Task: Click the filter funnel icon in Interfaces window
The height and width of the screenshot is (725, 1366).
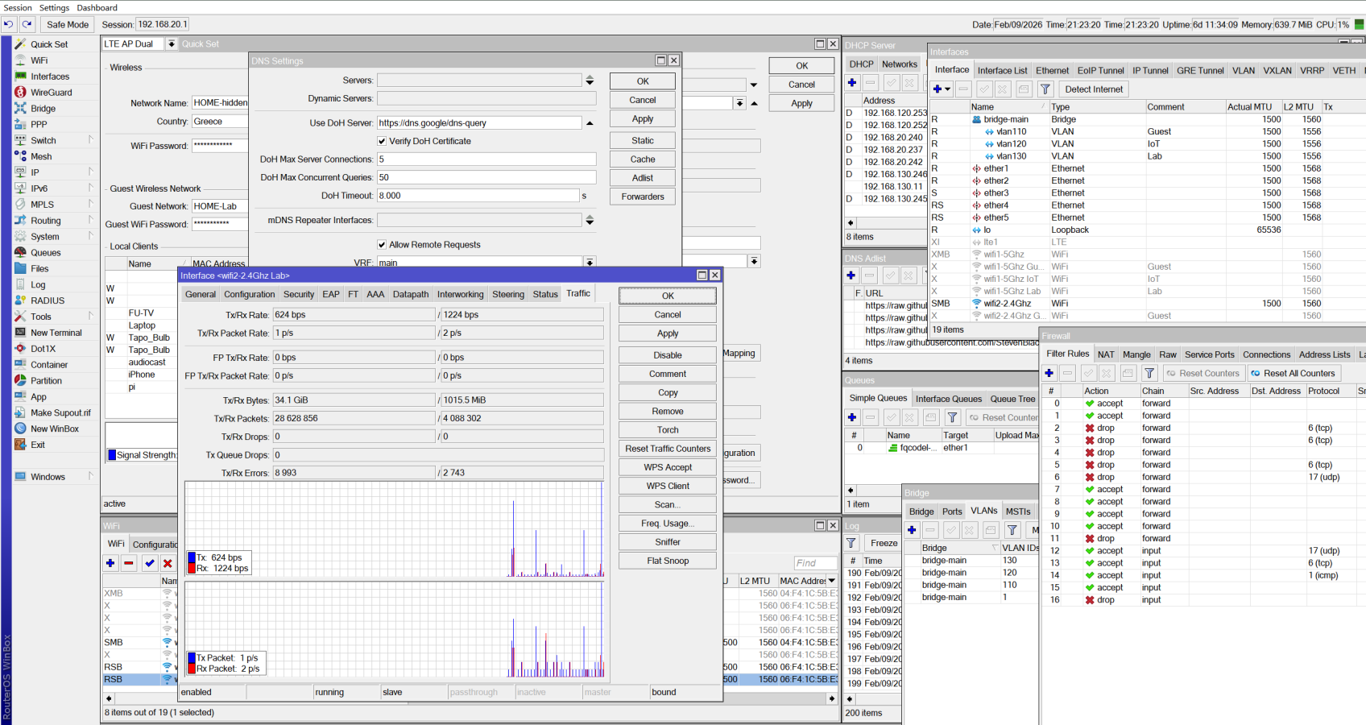Action: coord(1045,89)
